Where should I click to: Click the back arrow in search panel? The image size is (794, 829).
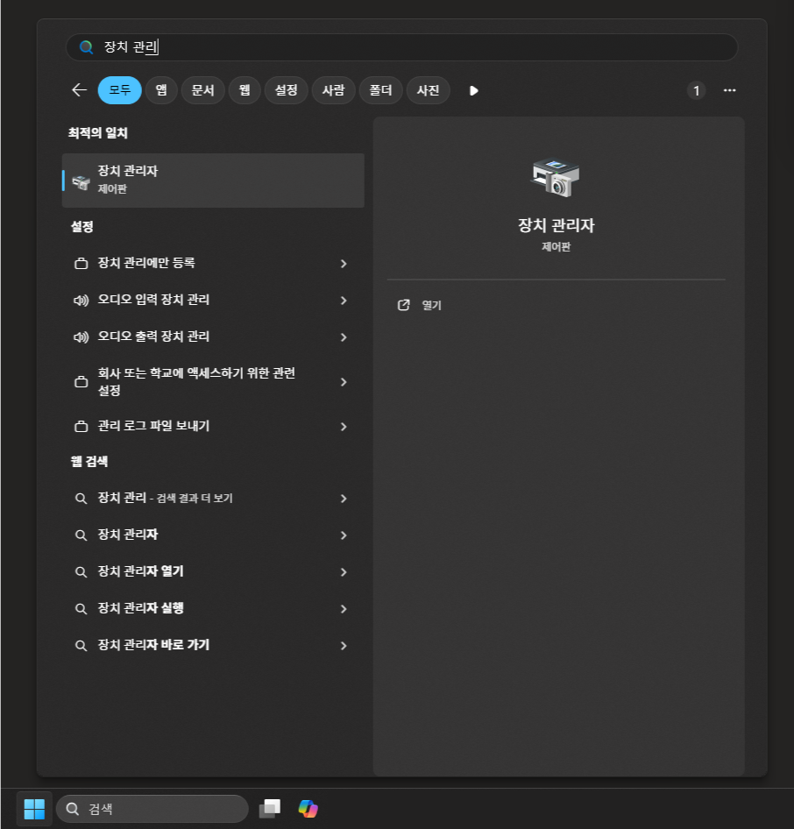79,90
